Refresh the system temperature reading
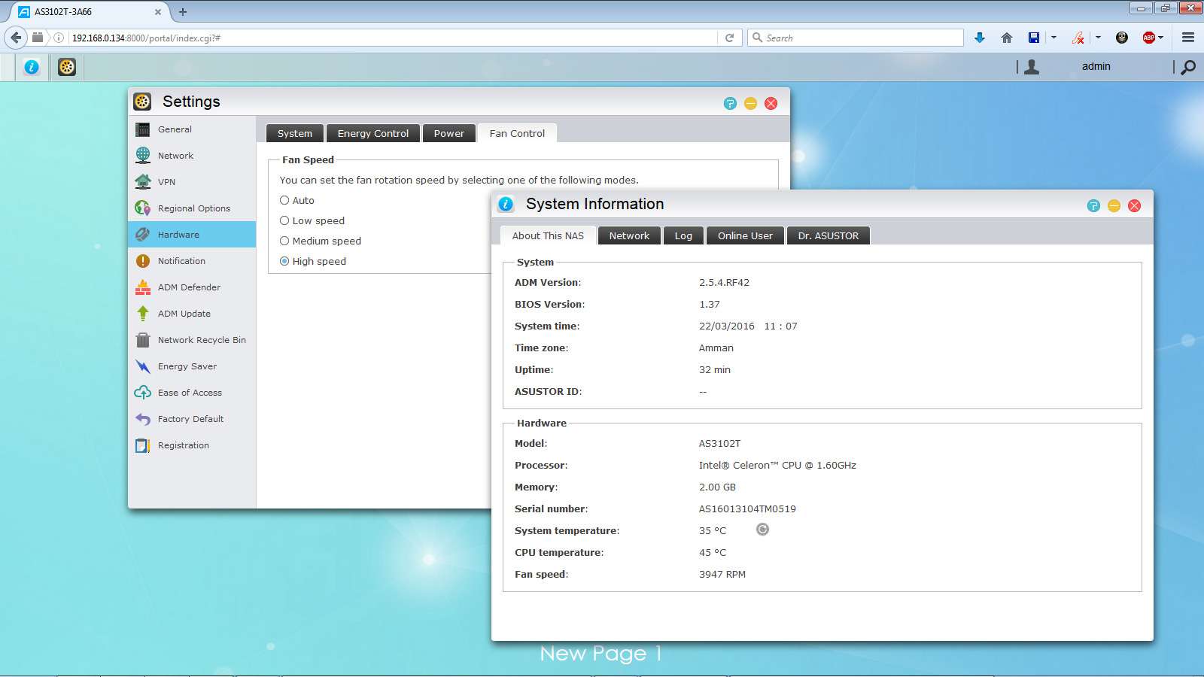1204x677 pixels. (762, 530)
